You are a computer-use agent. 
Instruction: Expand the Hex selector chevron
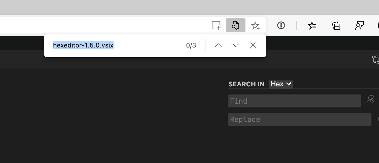(289, 84)
